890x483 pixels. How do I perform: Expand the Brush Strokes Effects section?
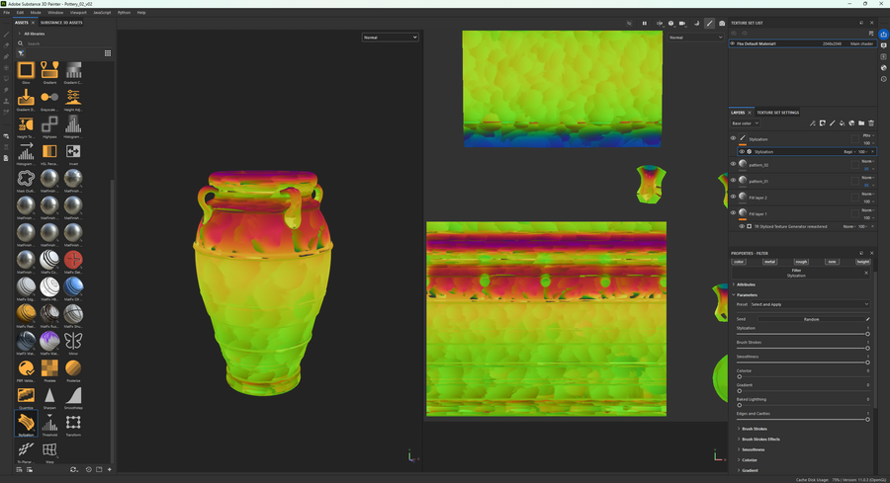tap(760, 440)
